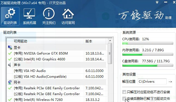176x102 pixels.
Task: Click the 声卡 category header label
Action: [x=17, y=65]
